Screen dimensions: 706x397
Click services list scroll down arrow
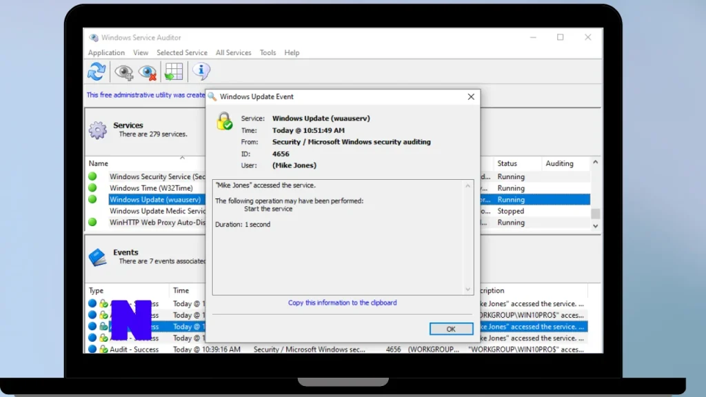coord(595,226)
